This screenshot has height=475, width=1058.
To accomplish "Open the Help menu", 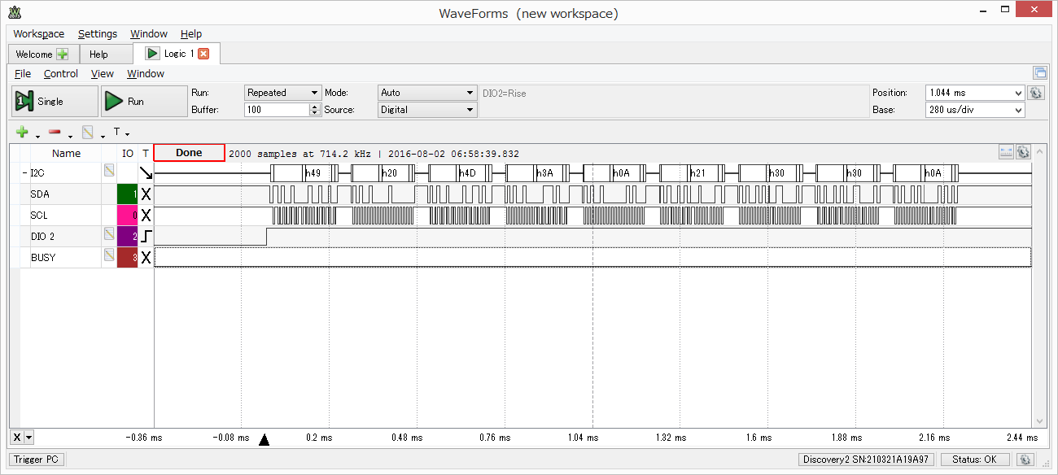I will click(191, 33).
